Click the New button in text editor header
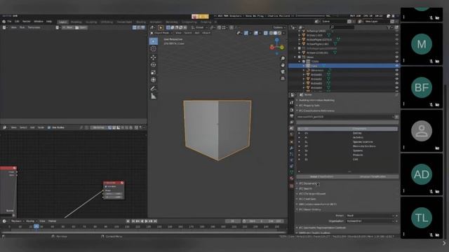The image size is (449, 252). pos(67,27)
